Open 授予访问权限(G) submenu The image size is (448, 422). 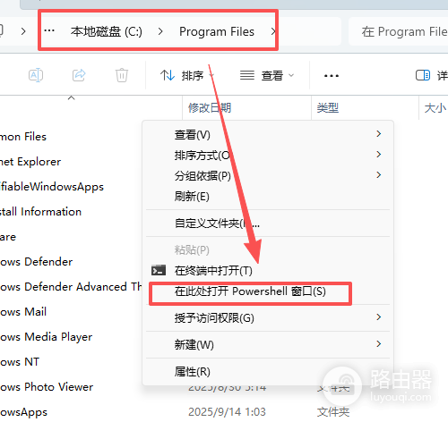coord(268,318)
